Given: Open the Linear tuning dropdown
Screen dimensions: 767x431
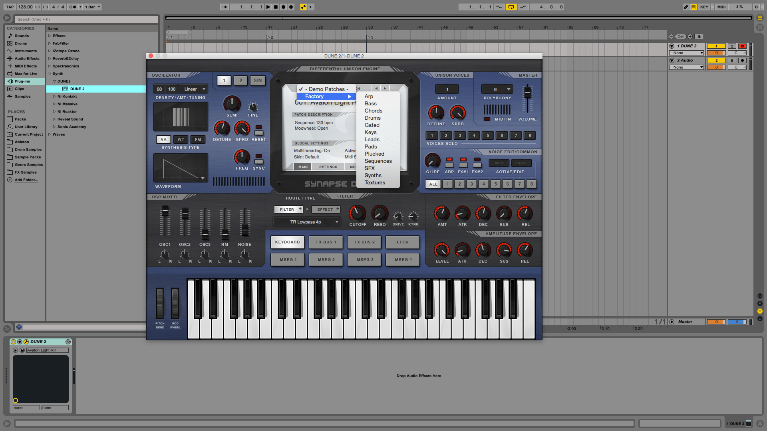Looking at the screenshot, I should point(194,89).
